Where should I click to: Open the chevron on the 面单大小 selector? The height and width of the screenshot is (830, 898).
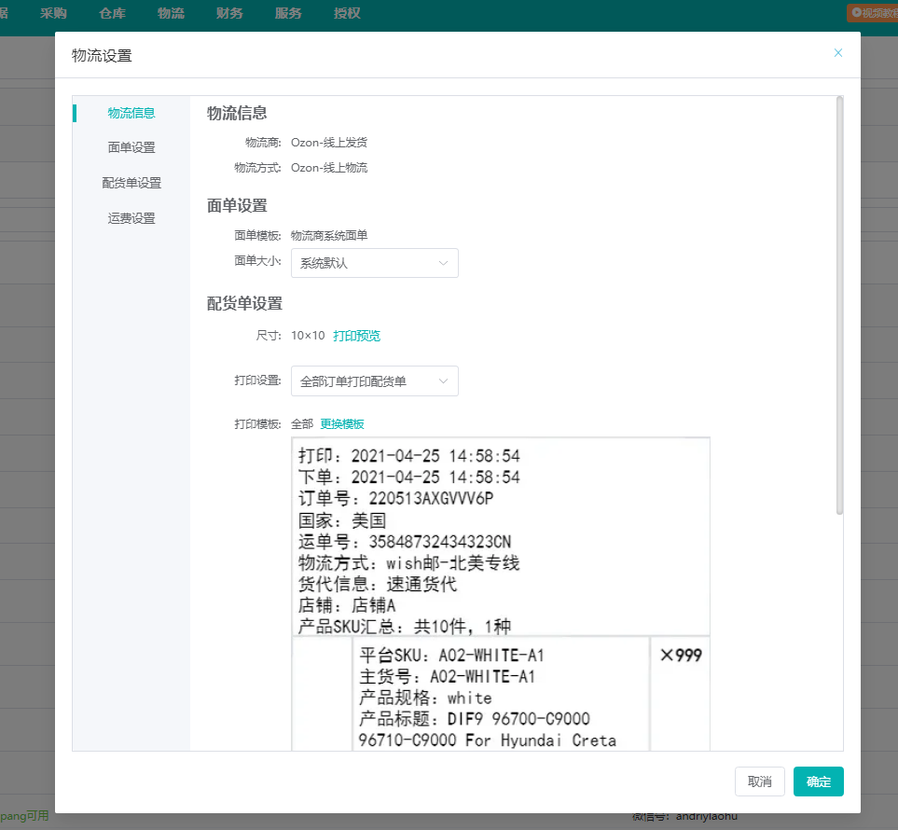tap(443, 263)
